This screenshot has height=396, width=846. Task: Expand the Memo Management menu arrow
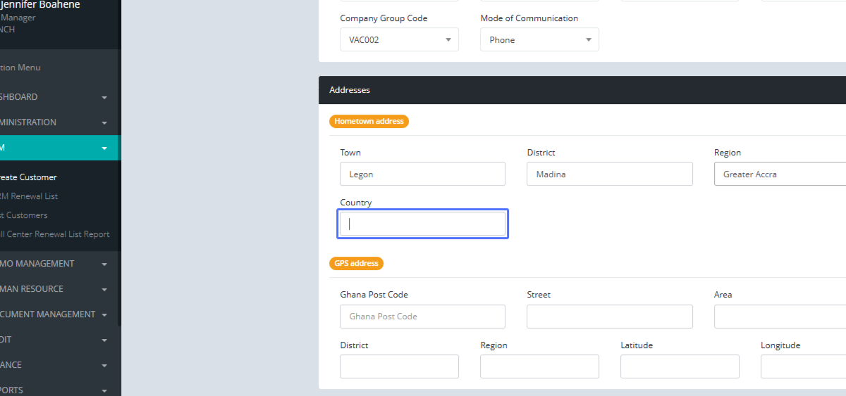point(104,264)
